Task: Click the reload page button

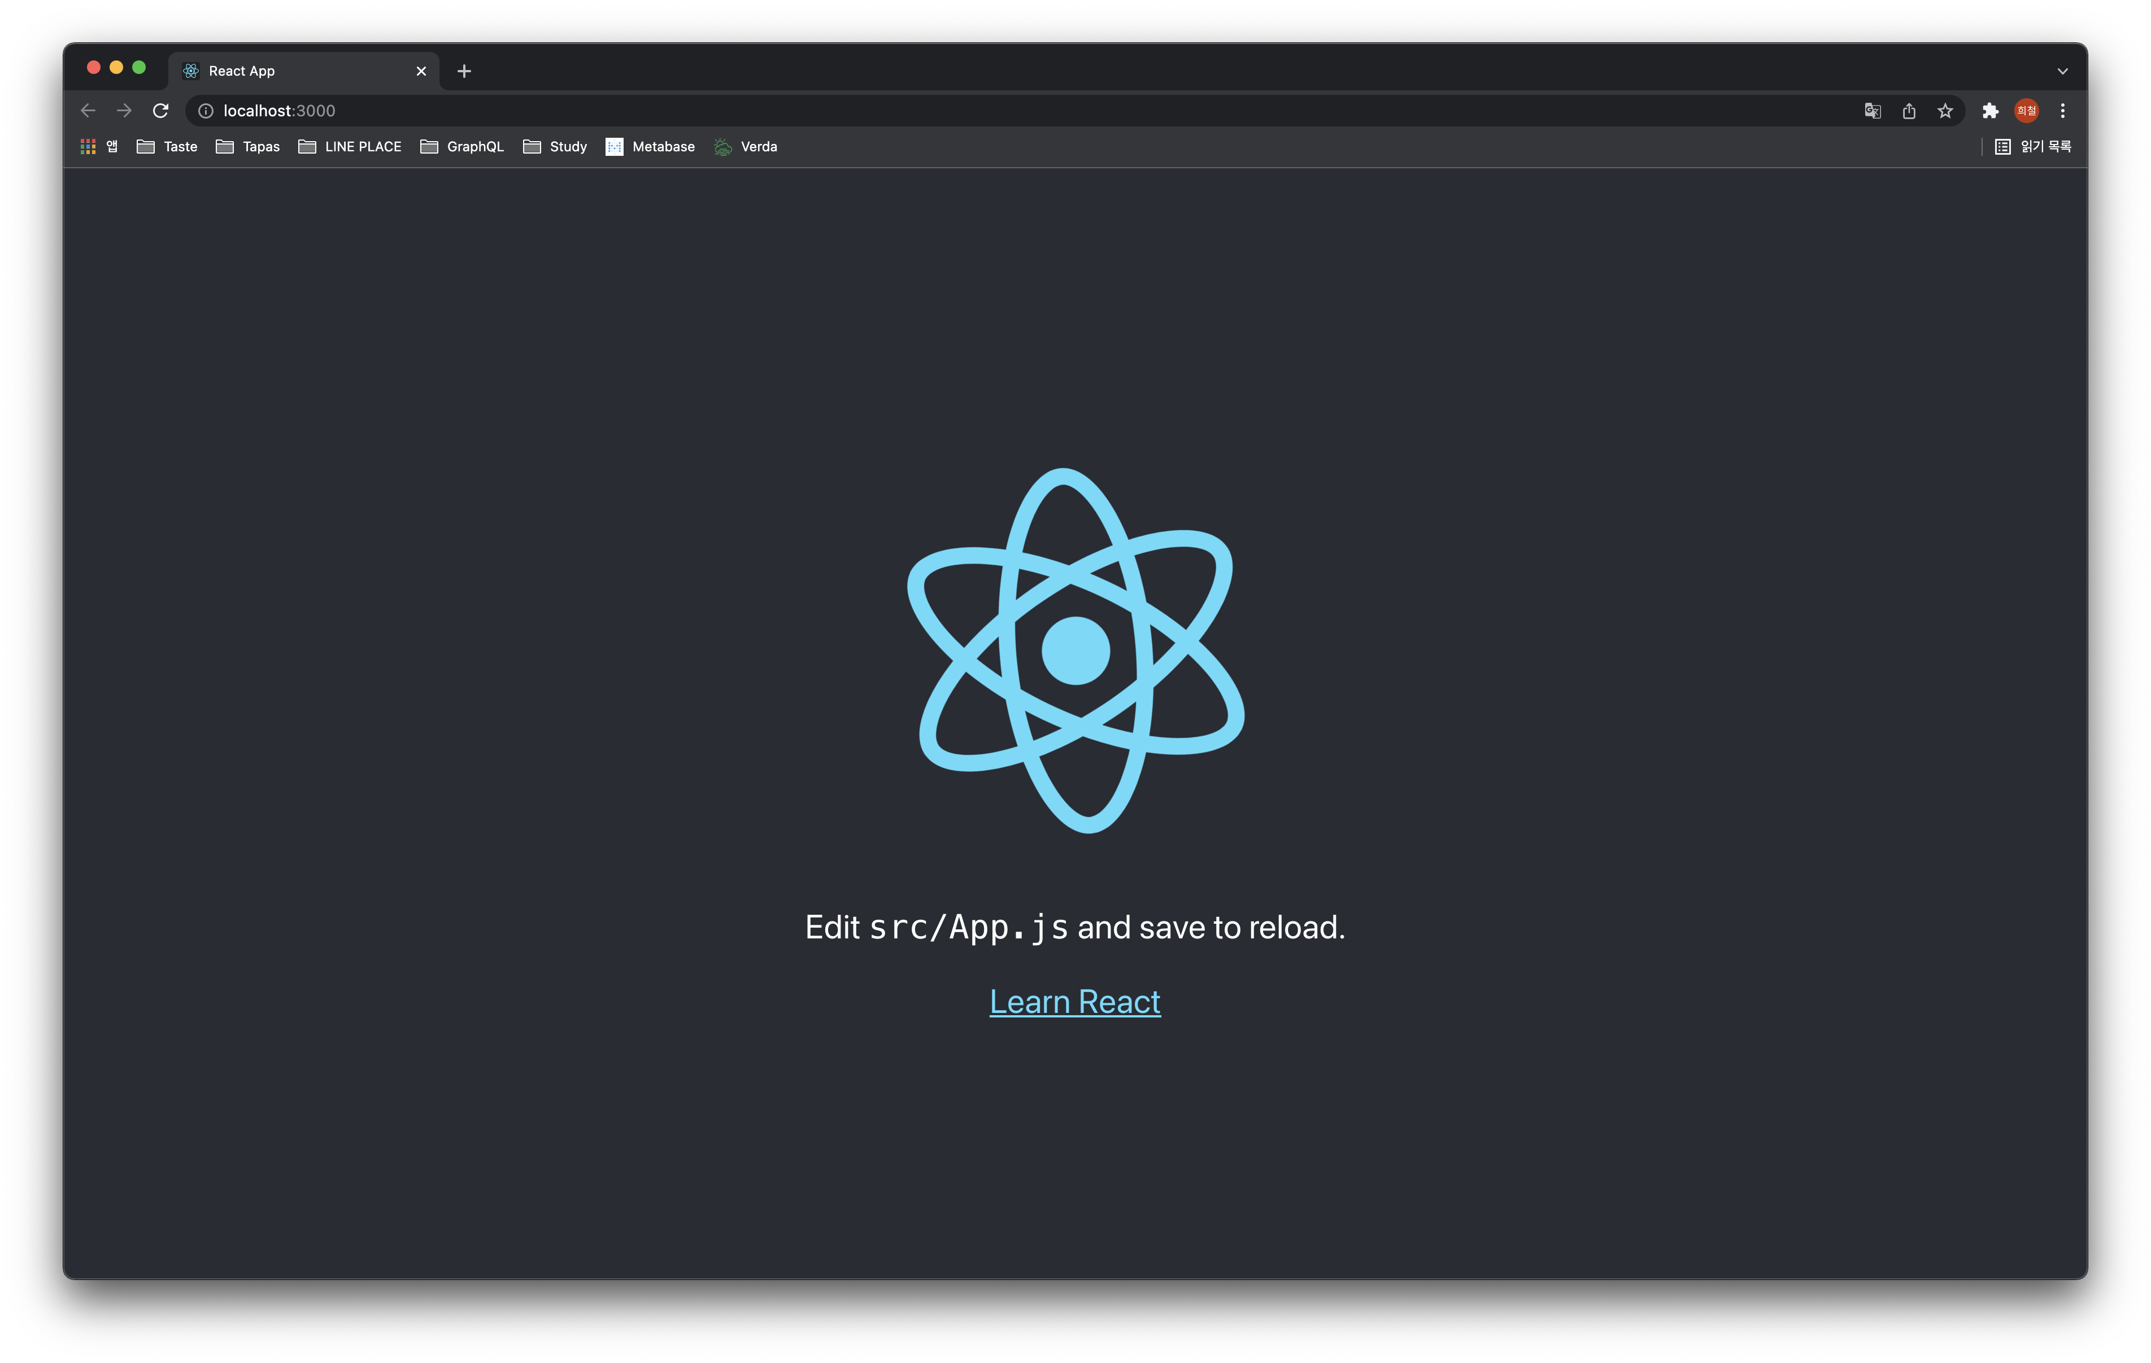Action: pos(161,111)
